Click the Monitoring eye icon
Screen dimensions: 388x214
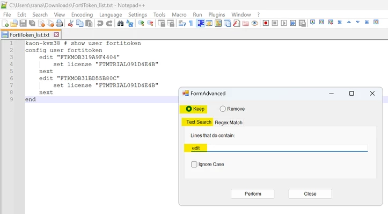pyautogui.click(x=254, y=23)
